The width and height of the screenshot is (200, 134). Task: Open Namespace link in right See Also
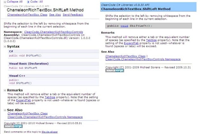click(143, 59)
